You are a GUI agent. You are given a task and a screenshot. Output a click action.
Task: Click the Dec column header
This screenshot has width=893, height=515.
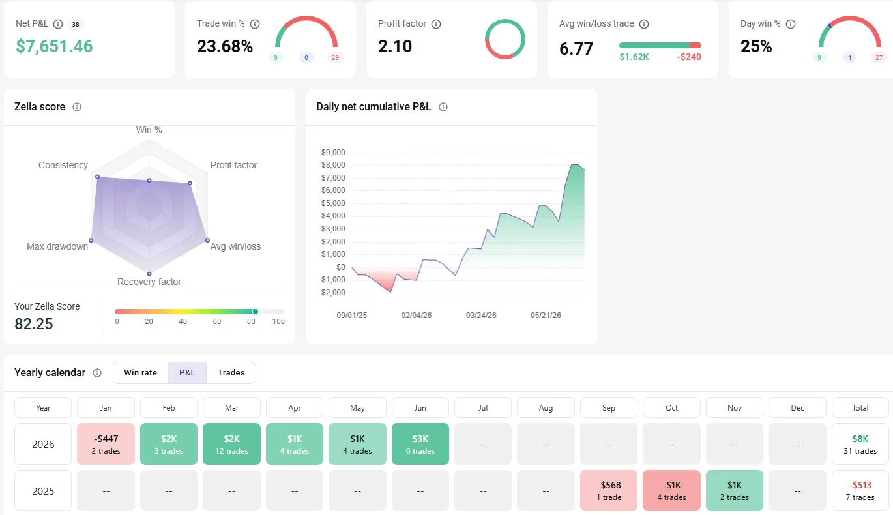coord(798,407)
